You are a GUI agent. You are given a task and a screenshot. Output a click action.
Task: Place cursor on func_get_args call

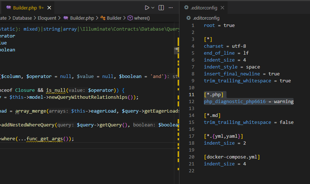pos(45,139)
